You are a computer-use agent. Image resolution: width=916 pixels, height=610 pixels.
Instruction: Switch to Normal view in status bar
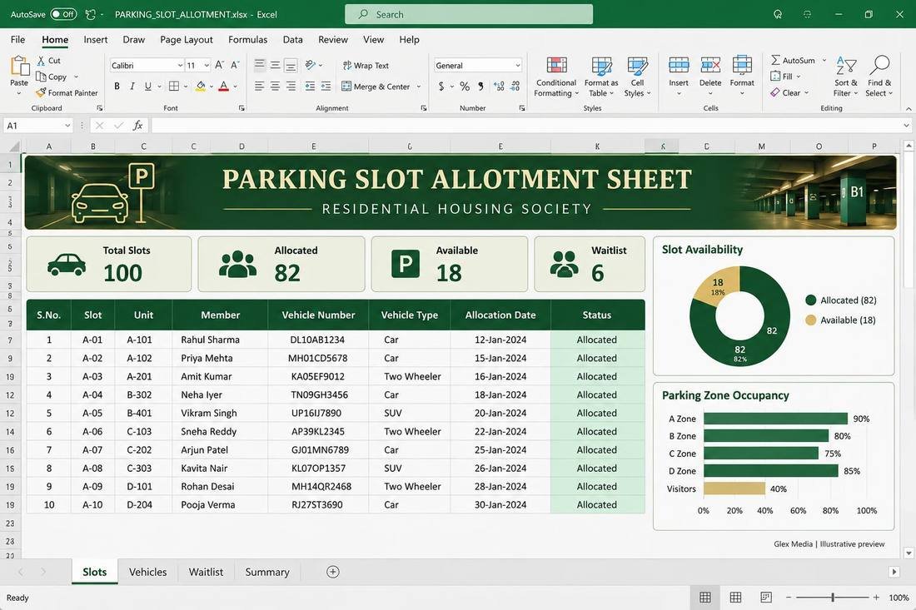(x=705, y=598)
